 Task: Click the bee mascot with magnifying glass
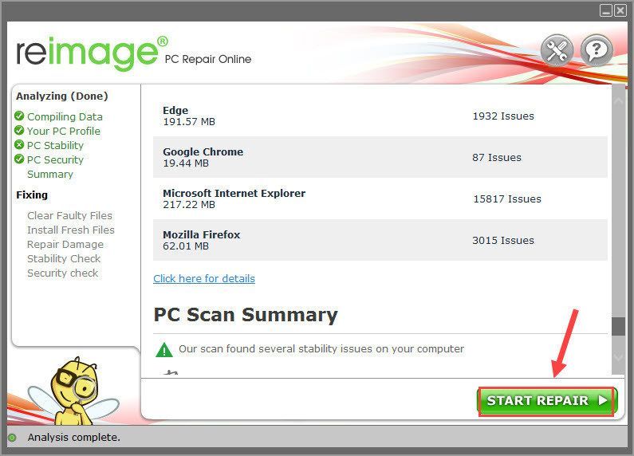coord(74,391)
